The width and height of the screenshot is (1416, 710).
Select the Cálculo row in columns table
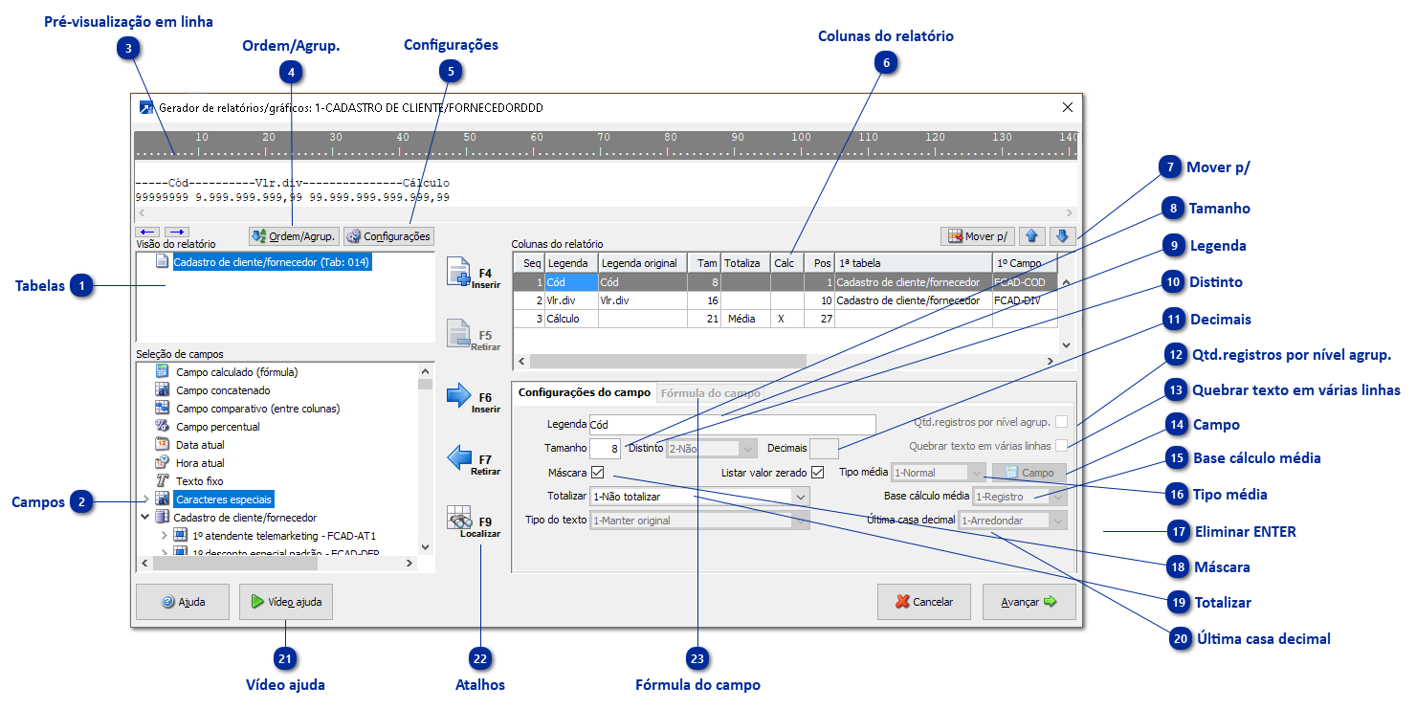[785, 319]
